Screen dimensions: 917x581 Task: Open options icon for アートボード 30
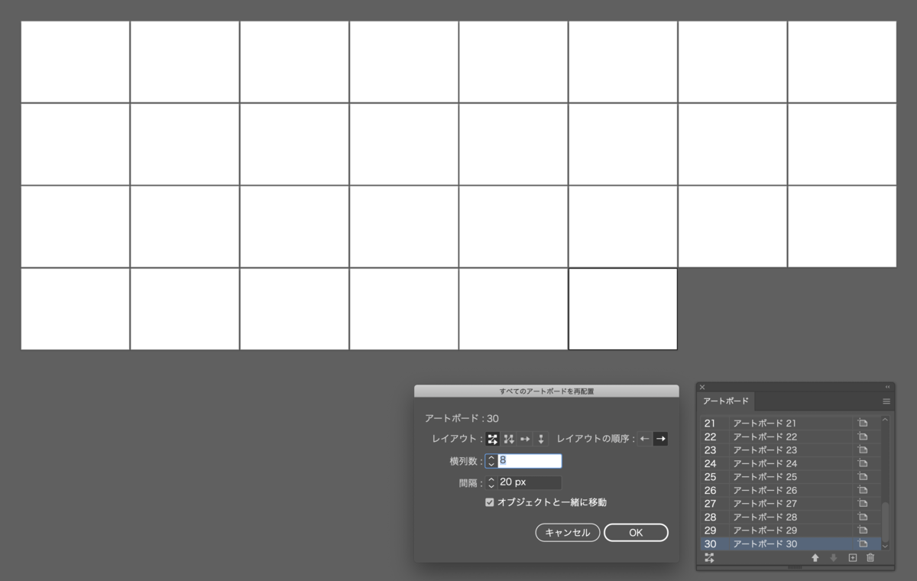(863, 544)
